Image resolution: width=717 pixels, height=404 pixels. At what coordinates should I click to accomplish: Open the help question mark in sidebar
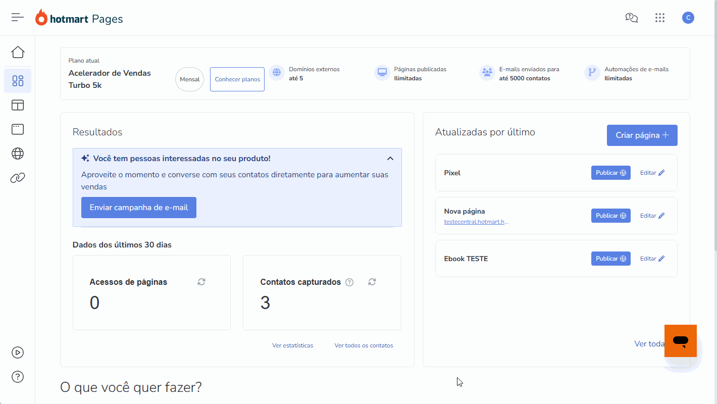tap(18, 377)
